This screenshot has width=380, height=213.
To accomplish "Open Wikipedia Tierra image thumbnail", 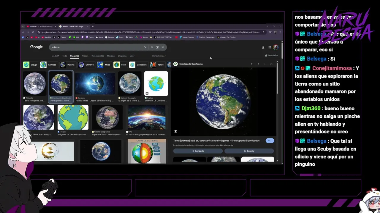I will pos(35,84).
